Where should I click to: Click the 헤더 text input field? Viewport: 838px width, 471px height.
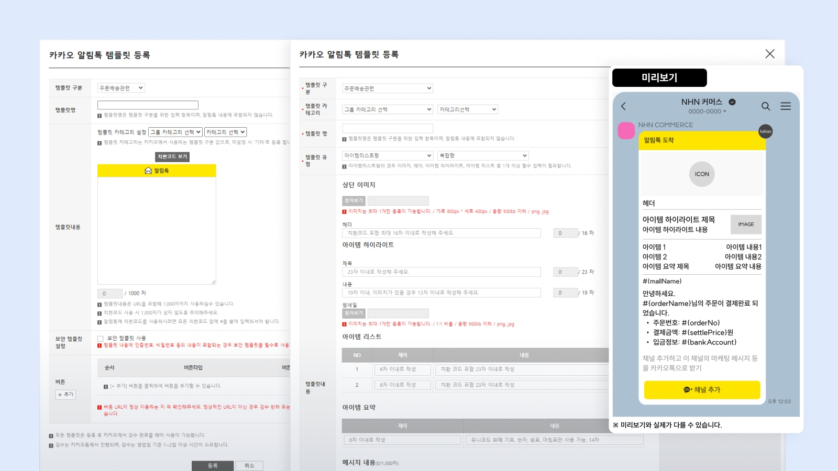[442, 233]
